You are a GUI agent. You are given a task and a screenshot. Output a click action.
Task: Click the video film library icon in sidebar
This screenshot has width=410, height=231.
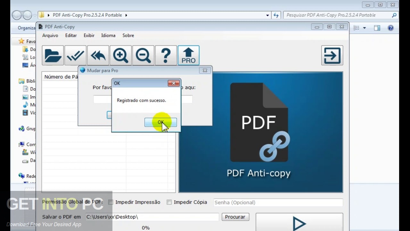[25, 113]
